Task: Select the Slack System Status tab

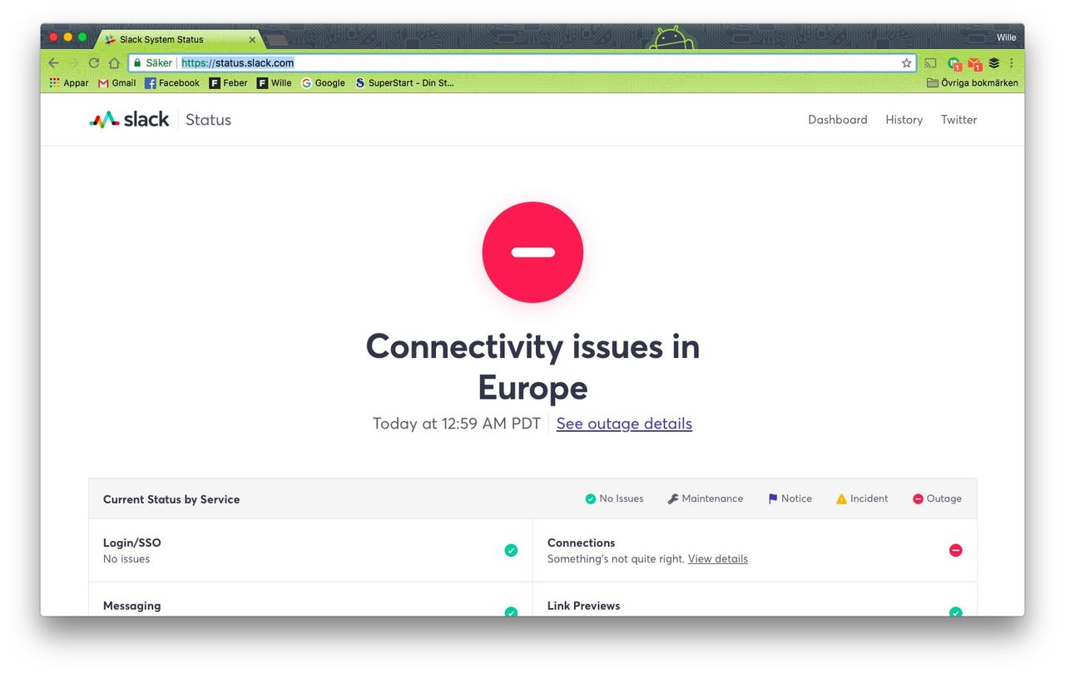Action: click(178, 39)
